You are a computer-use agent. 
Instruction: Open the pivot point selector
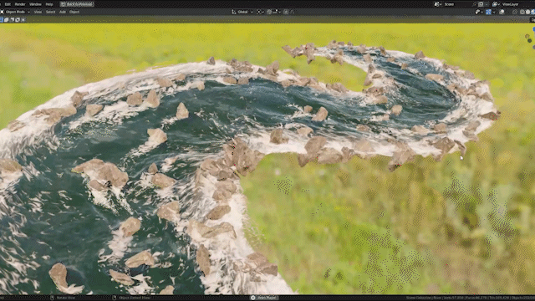(260, 12)
